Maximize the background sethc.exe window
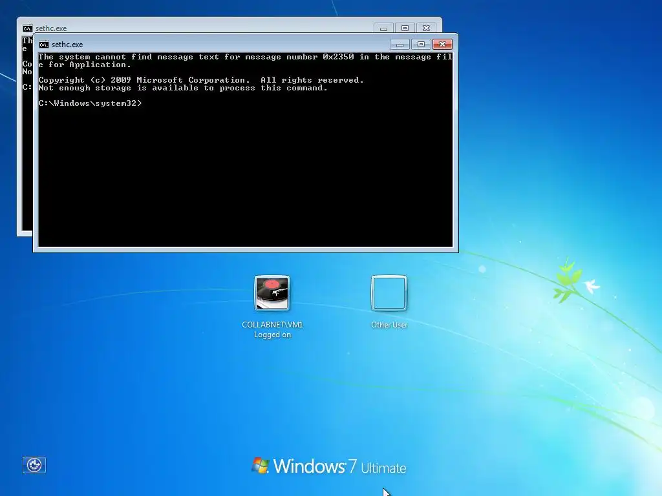662x496 pixels. (405, 28)
